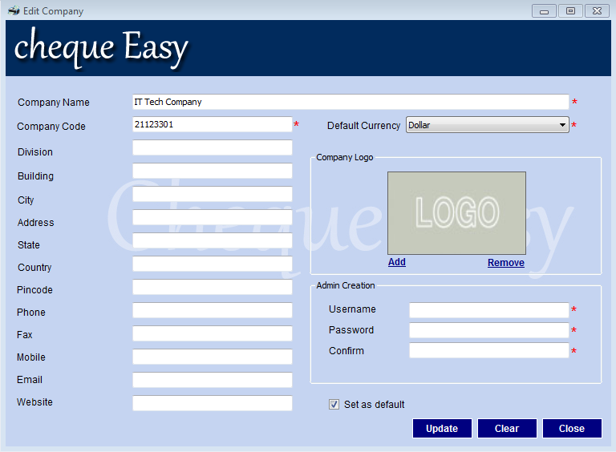
Task: Close the window with the X button
Action: click(x=597, y=11)
